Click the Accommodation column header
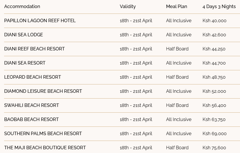240x153 pixels. tap(22, 7)
